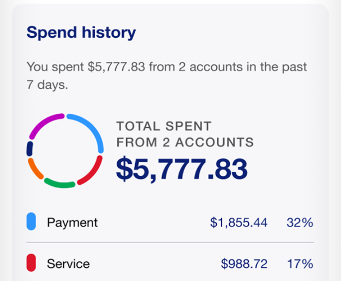Tap the large $5,777.83 total amount
Image resolution: width=341 pixels, height=281 pixels.
(182, 169)
